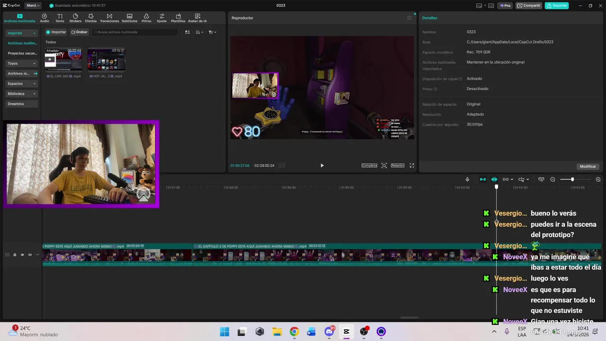Open track more options ellipsis

click(37, 255)
